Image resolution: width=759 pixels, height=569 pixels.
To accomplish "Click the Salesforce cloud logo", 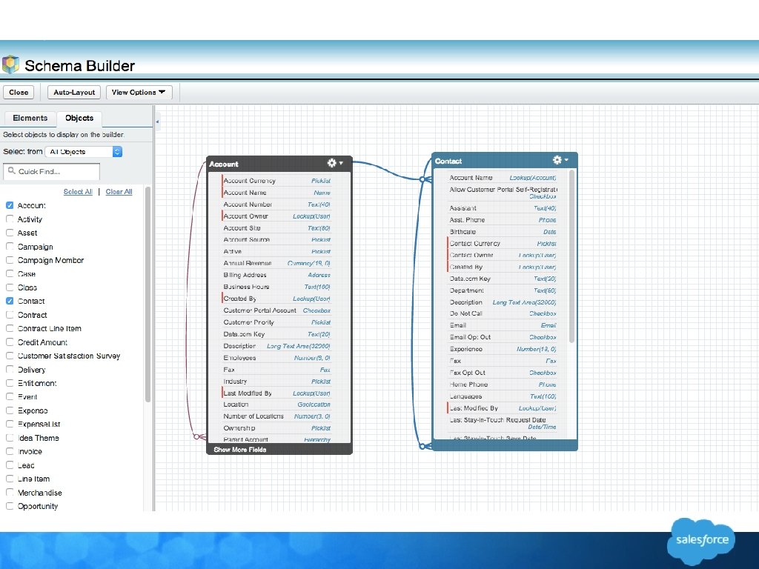I will [701, 540].
